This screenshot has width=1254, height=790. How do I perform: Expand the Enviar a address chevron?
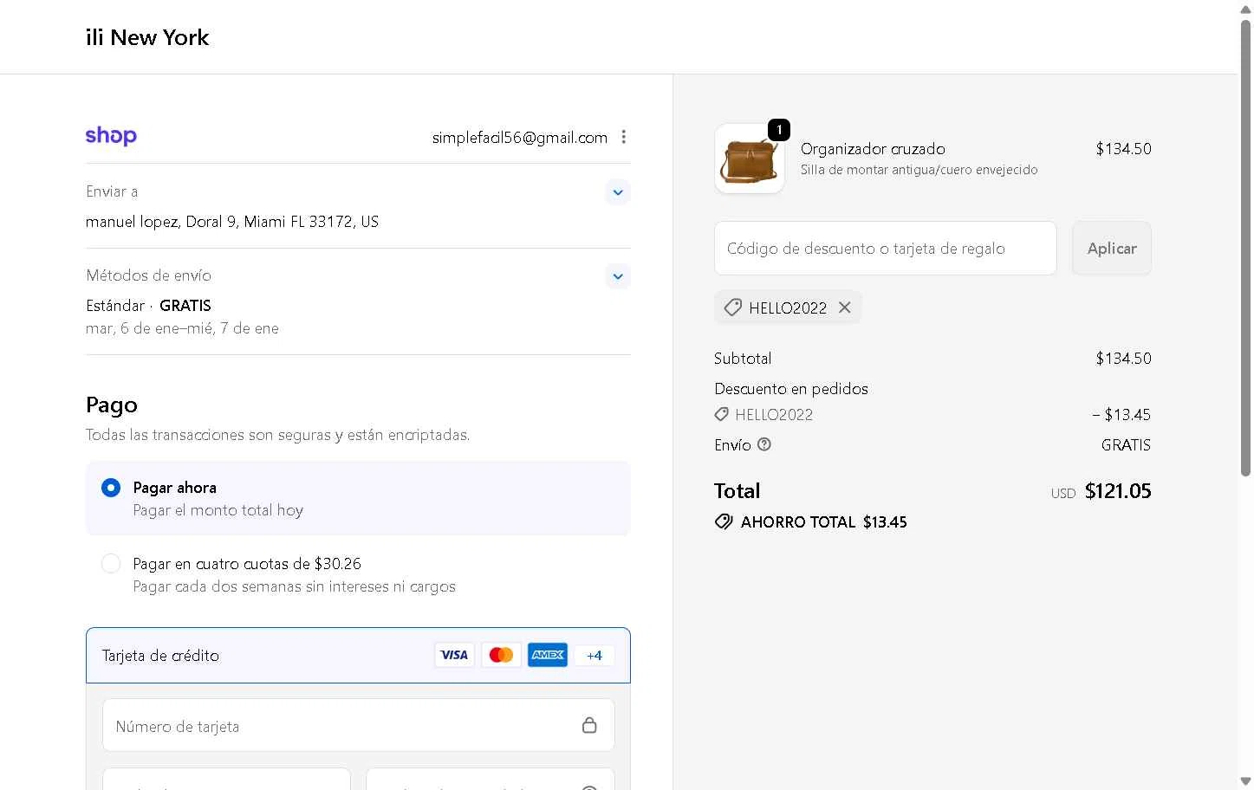(618, 192)
